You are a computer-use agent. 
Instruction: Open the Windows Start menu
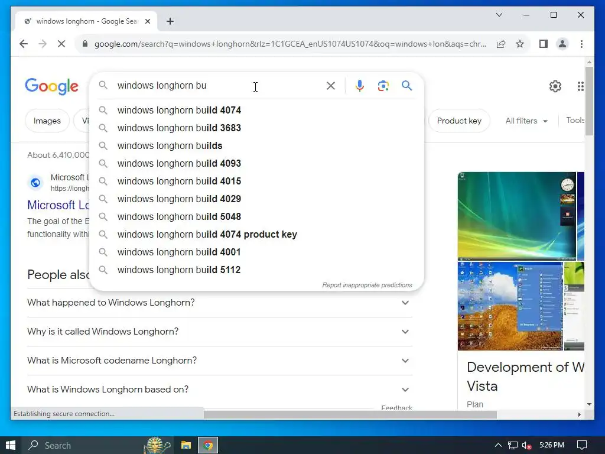point(11,445)
